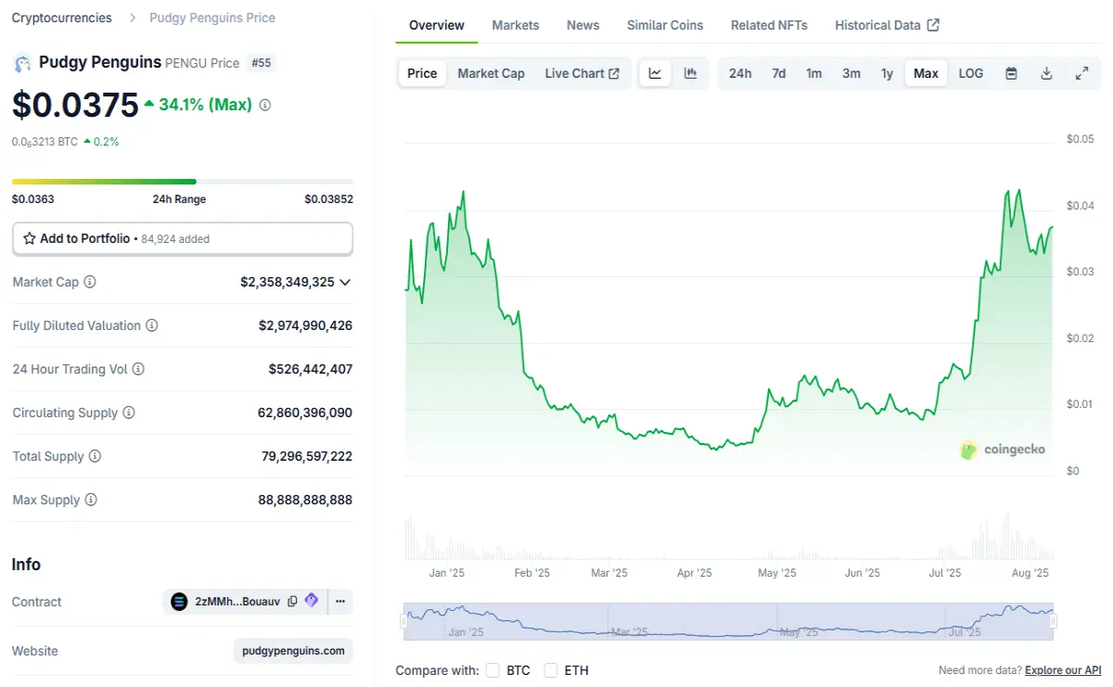Click the $0.0375 current price

75,105
